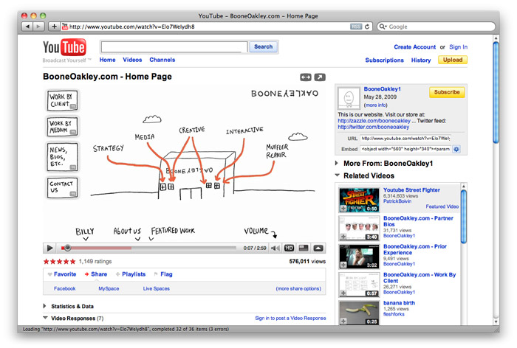Open embed customization gear icon
517x348 pixels.
point(456,149)
